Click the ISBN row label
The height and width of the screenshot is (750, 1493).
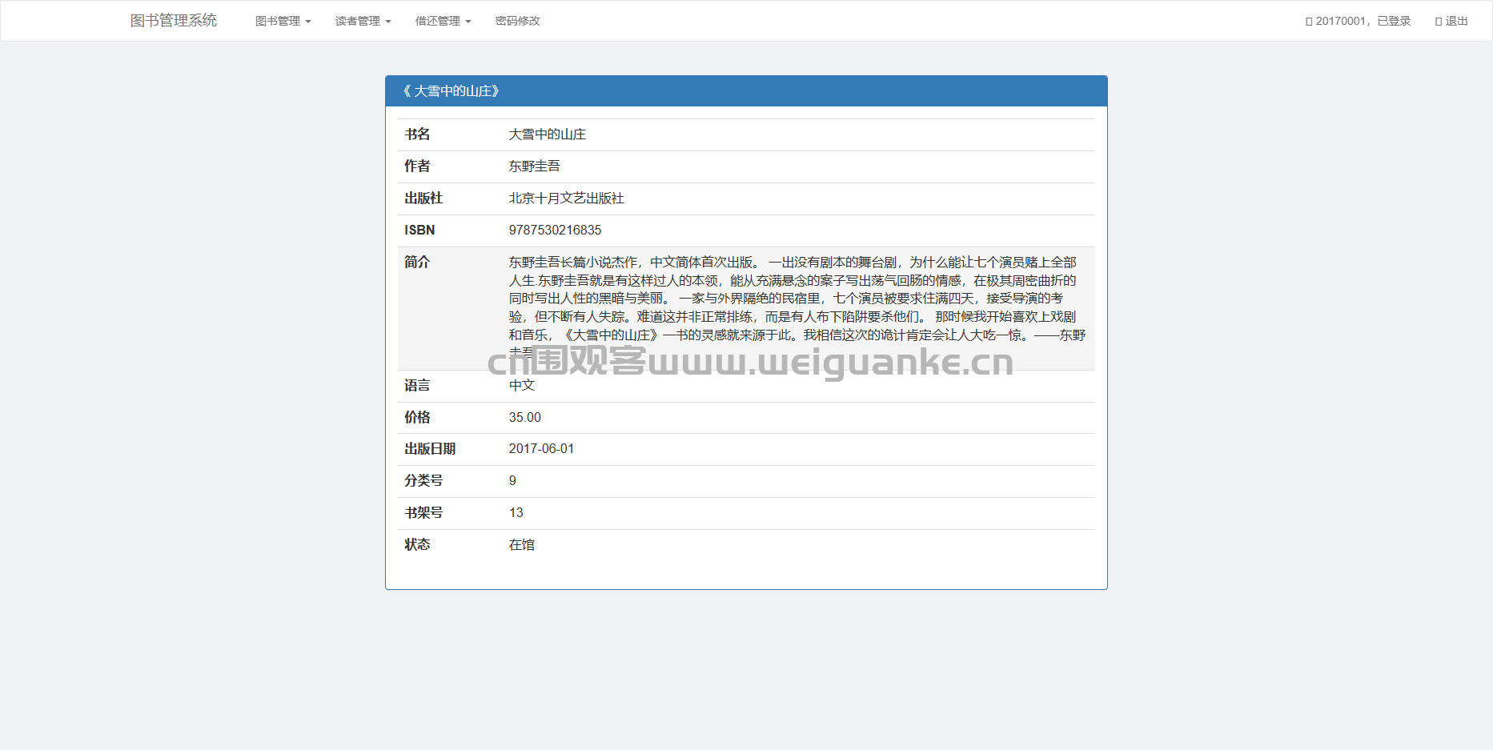tap(419, 231)
